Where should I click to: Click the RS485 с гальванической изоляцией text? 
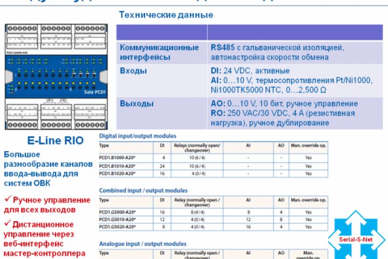[278, 47]
